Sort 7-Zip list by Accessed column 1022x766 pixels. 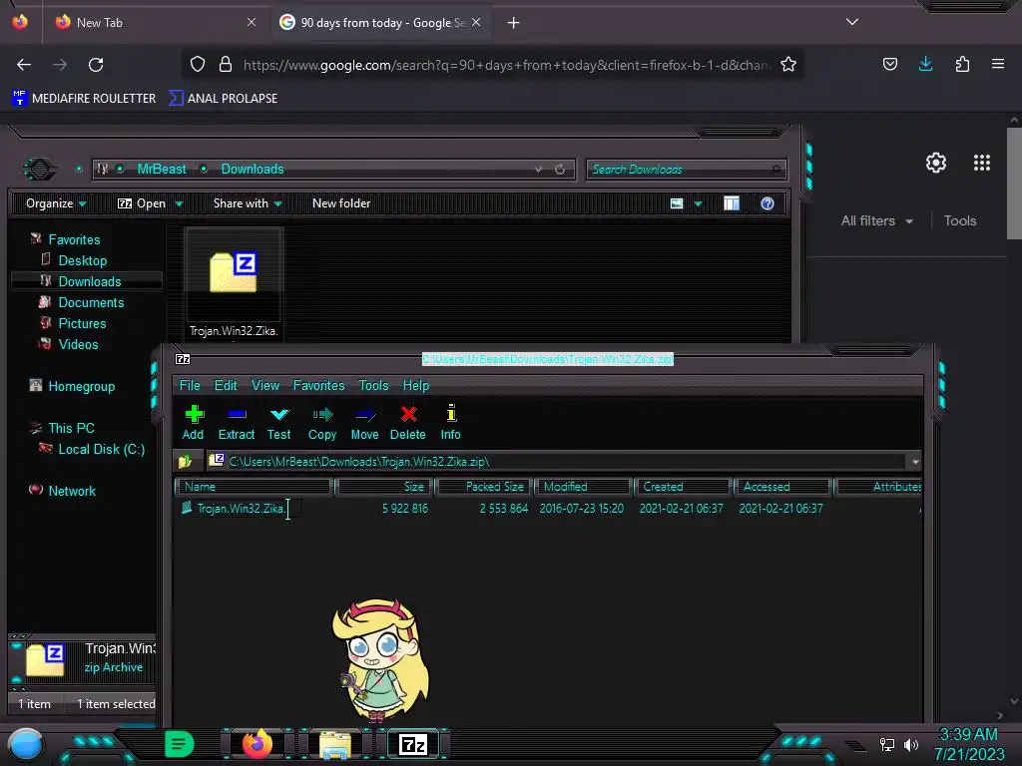[782, 487]
